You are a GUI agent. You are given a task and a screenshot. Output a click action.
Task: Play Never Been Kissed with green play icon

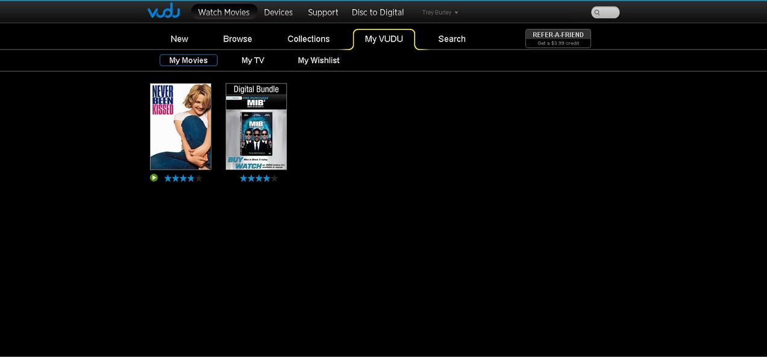(x=154, y=177)
